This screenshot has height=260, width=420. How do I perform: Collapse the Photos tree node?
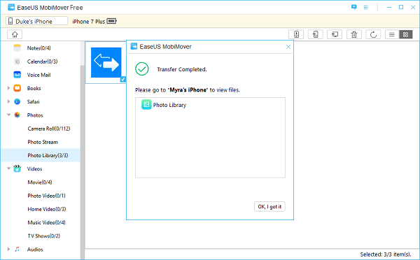pos(8,115)
